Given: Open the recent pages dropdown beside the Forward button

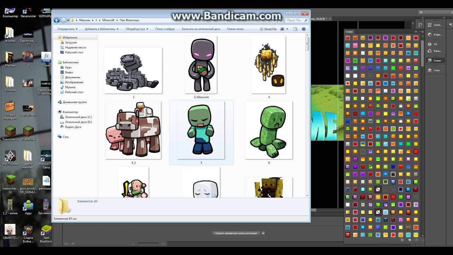Looking at the screenshot, I should pyautogui.click(x=68, y=20).
